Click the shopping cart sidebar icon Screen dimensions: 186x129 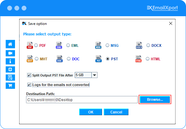pyautogui.click(x=10, y=85)
